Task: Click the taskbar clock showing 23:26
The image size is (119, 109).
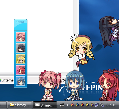Action: click(x=110, y=105)
